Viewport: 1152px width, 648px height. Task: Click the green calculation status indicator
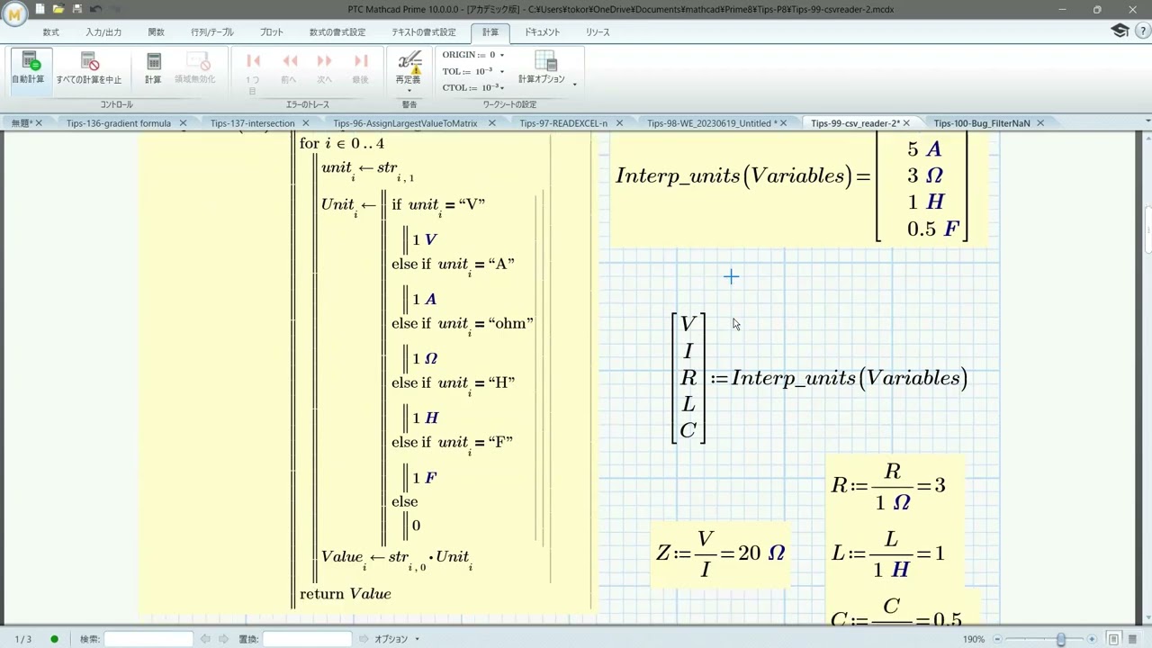tap(54, 639)
